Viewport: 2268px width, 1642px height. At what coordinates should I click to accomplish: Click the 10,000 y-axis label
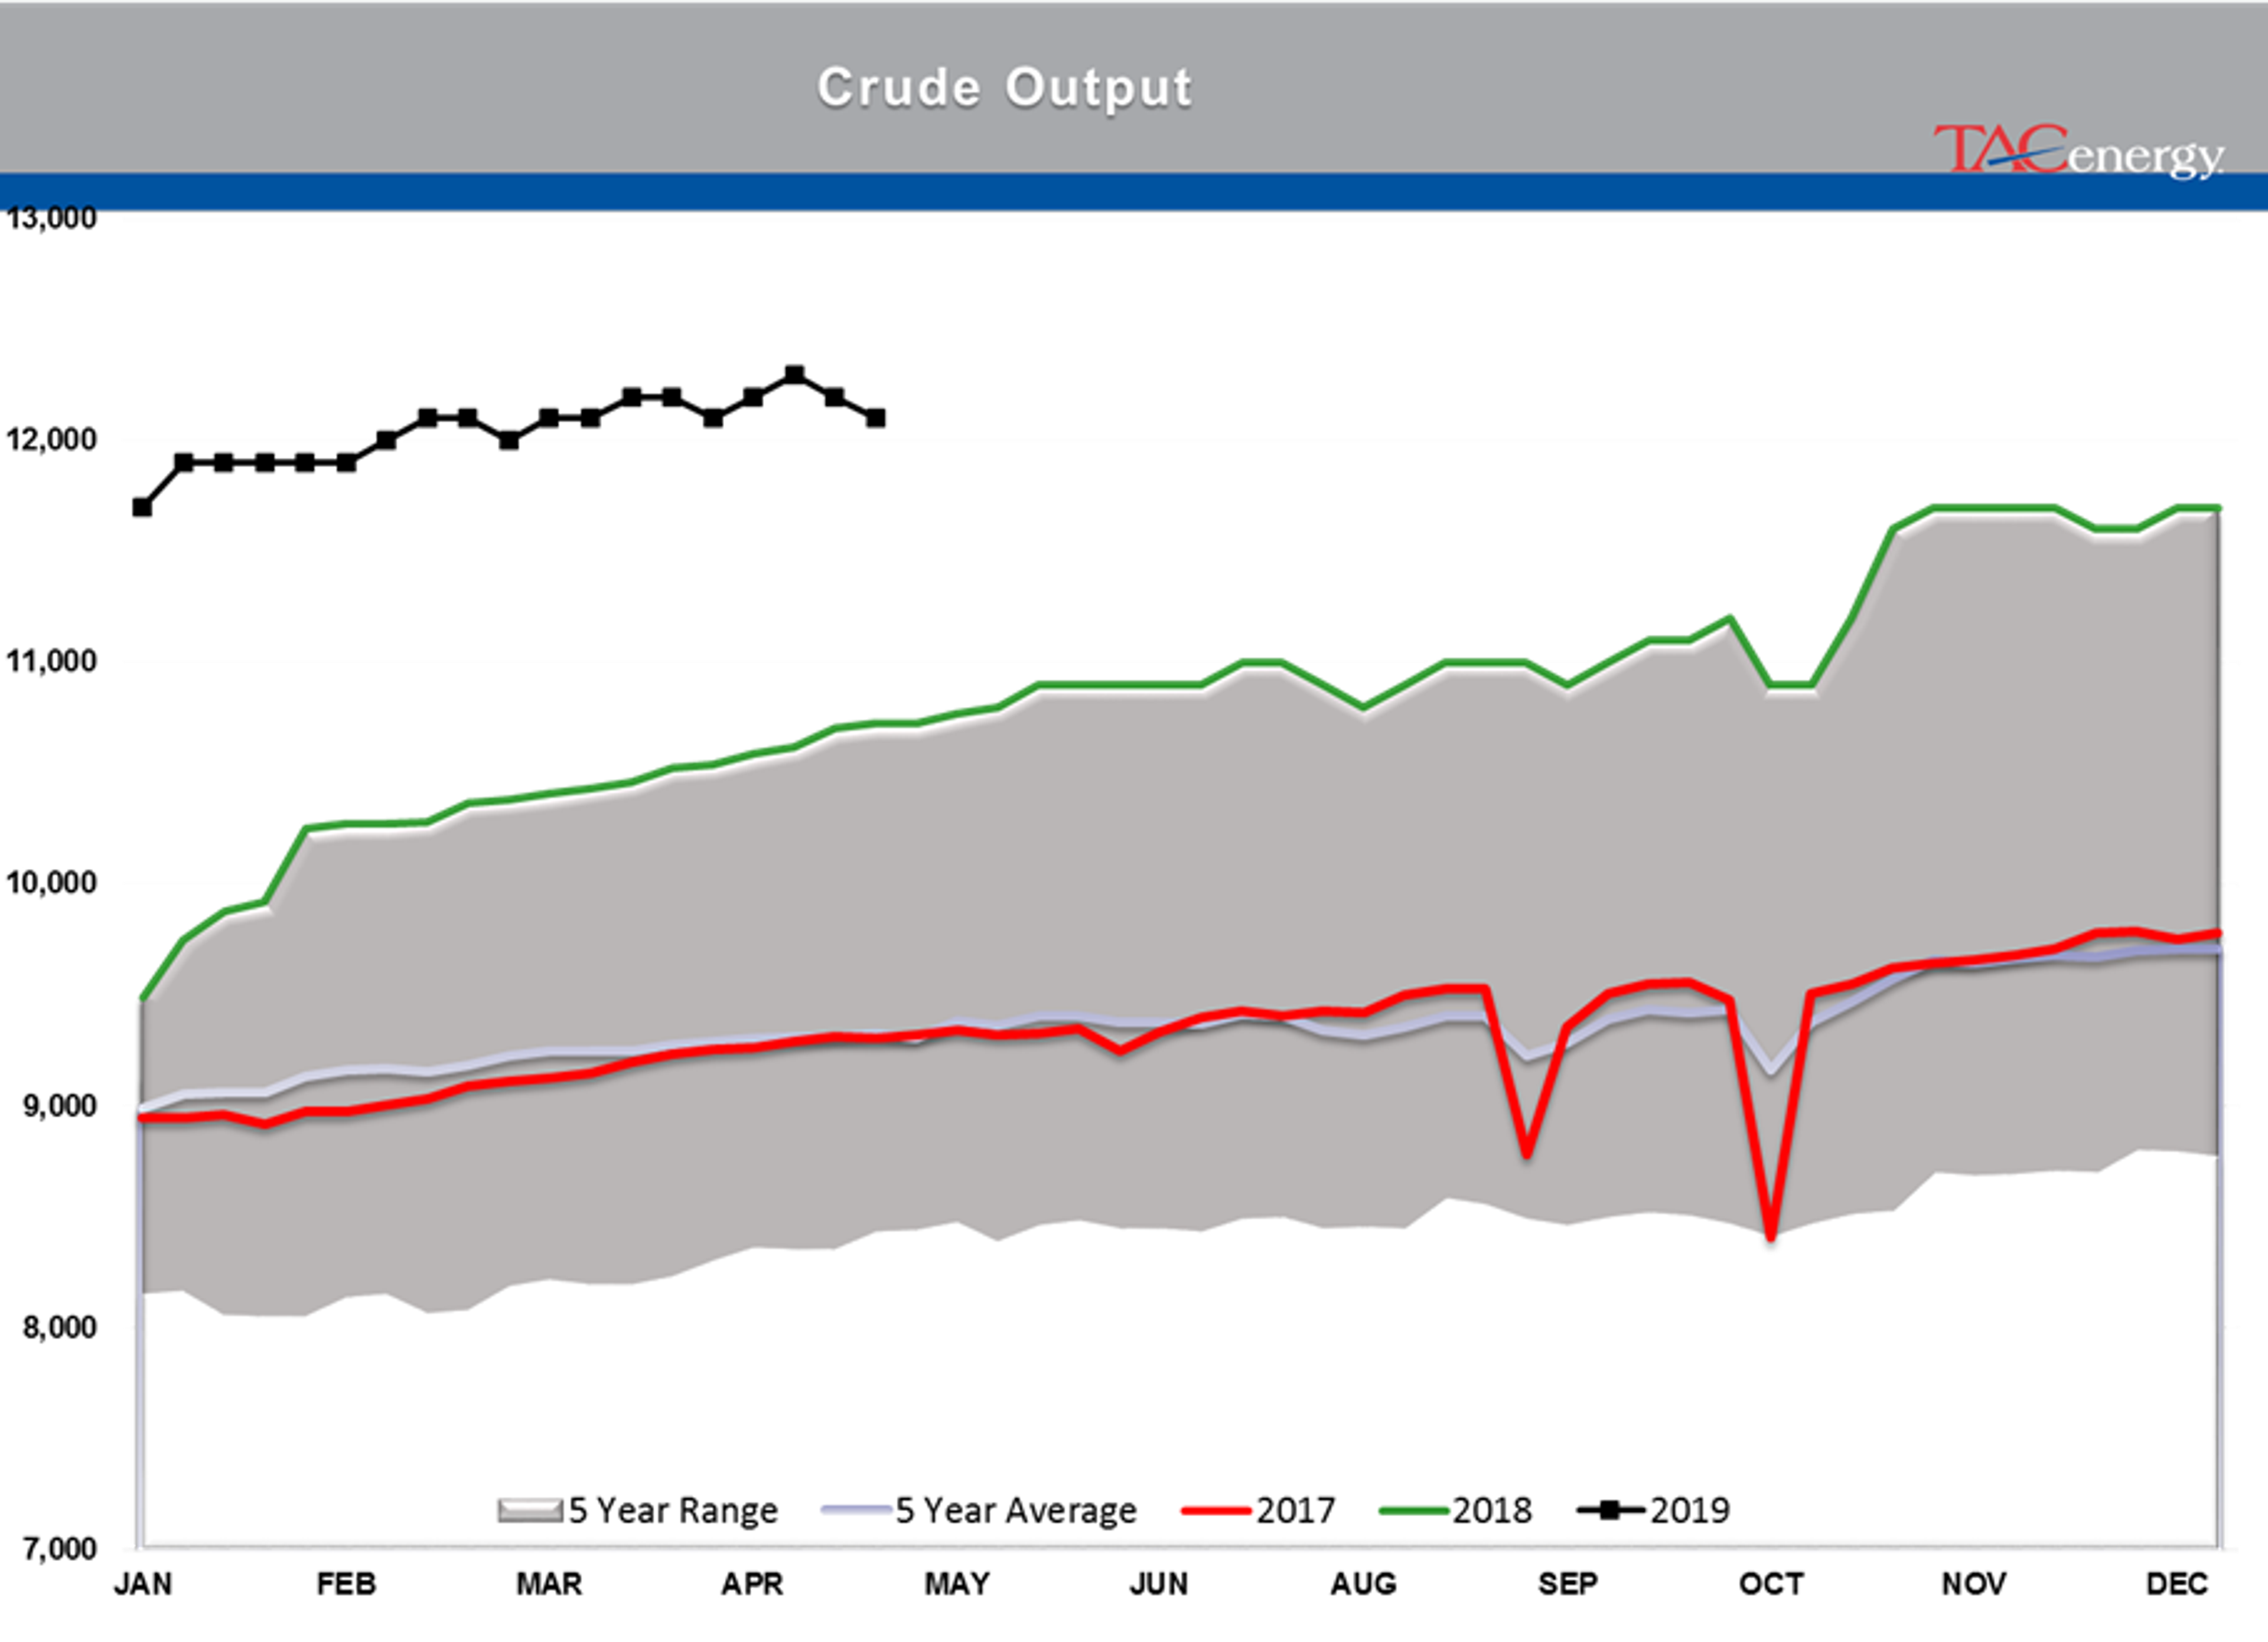pos(51,883)
